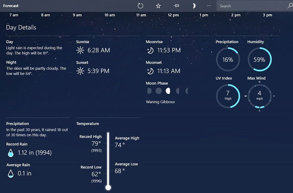Add location to Favorites with the star icon
The image size is (293, 193).
(158, 6)
